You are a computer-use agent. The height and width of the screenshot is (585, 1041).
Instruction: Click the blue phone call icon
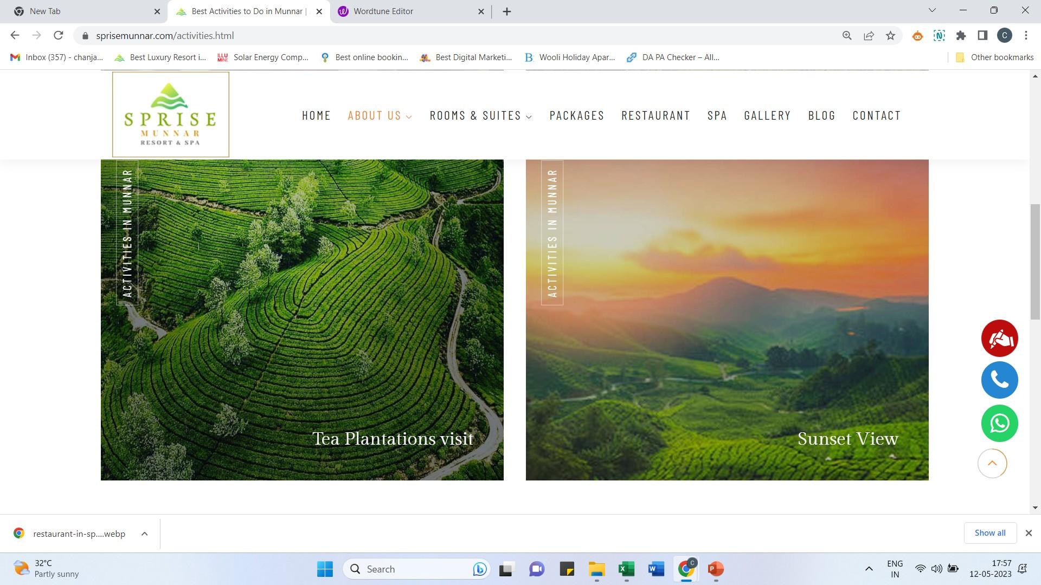[x=999, y=380]
